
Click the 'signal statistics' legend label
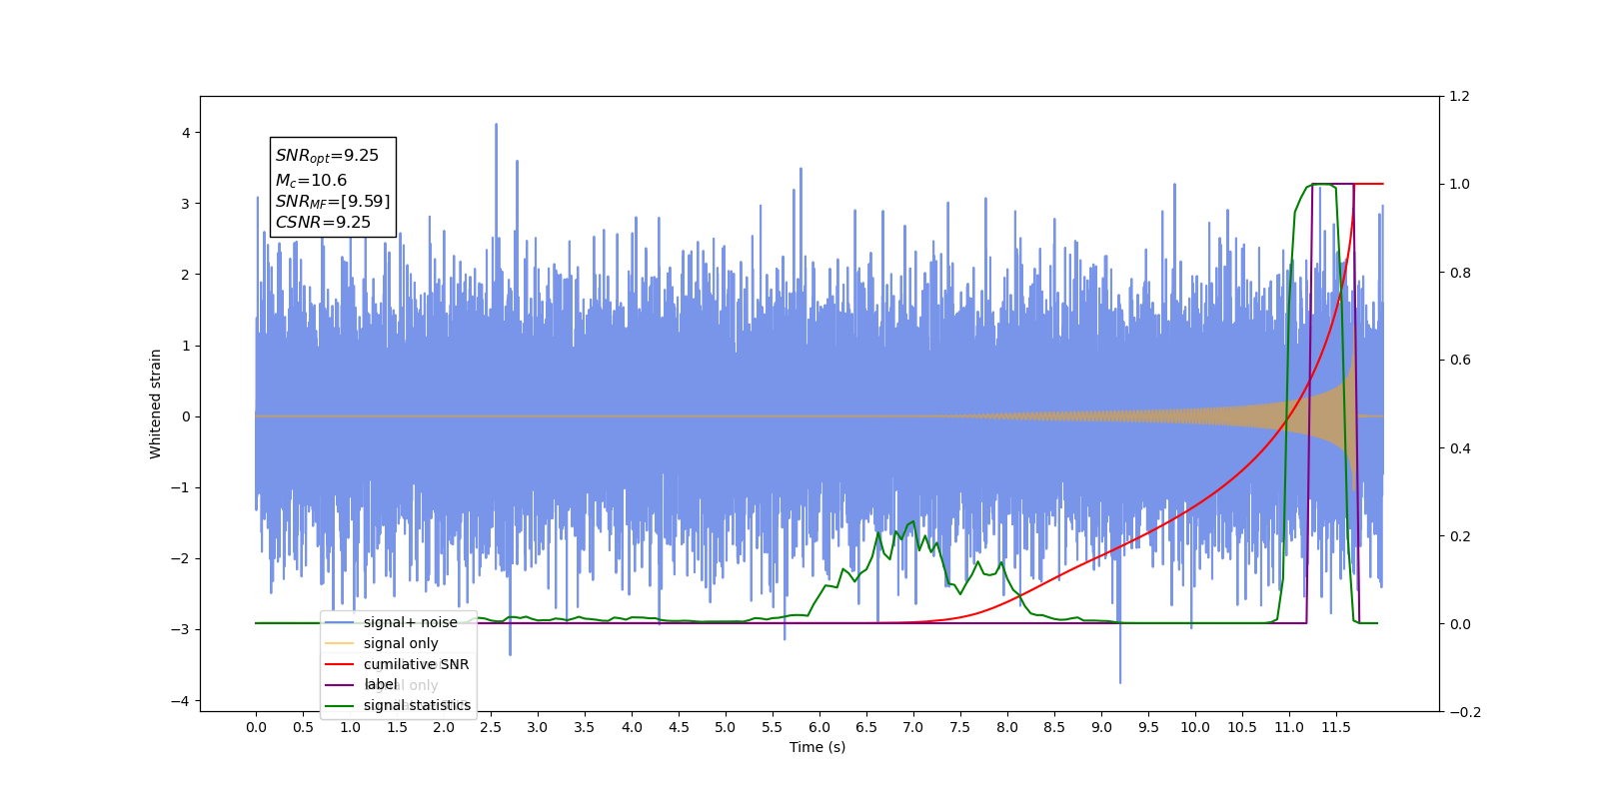tap(417, 705)
